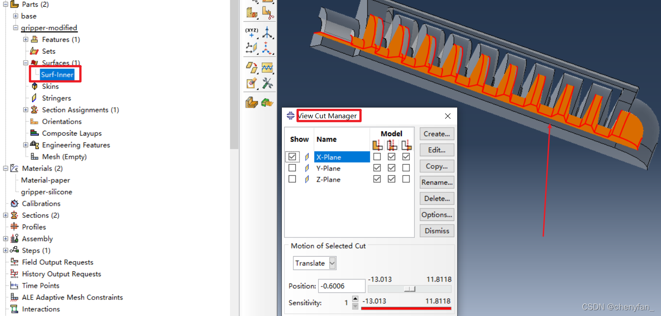
Task: Click the Create Datum CSYS tool
Action: [267, 48]
